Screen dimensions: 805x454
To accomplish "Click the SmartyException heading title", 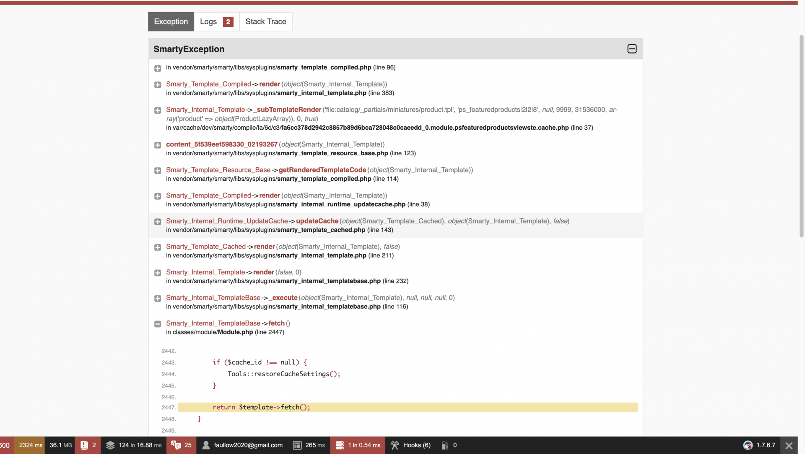I will tap(189, 49).
